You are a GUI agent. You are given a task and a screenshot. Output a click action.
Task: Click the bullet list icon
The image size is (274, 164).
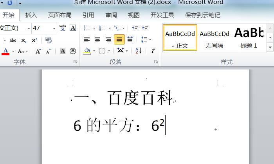click(87, 28)
